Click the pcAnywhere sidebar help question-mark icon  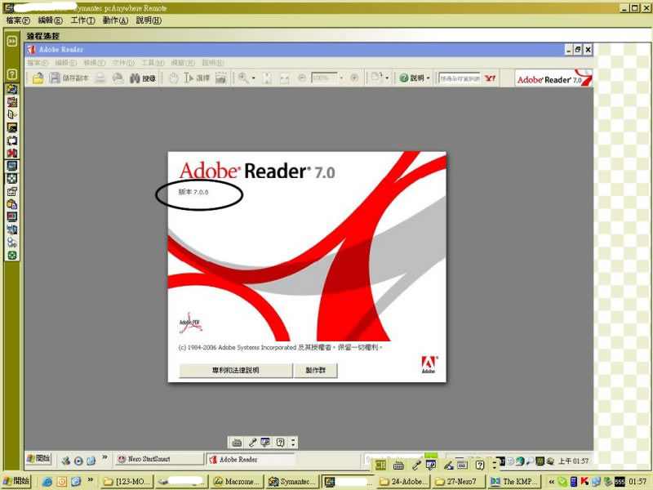(x=12, y=74)
